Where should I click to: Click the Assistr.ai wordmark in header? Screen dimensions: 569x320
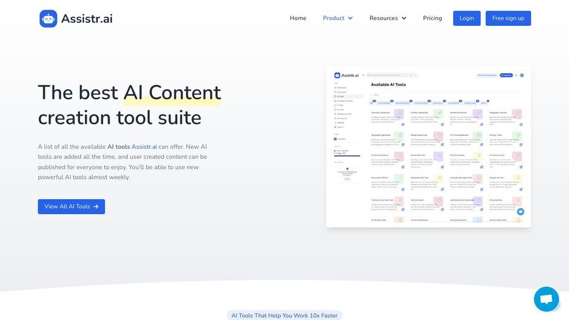87,18
